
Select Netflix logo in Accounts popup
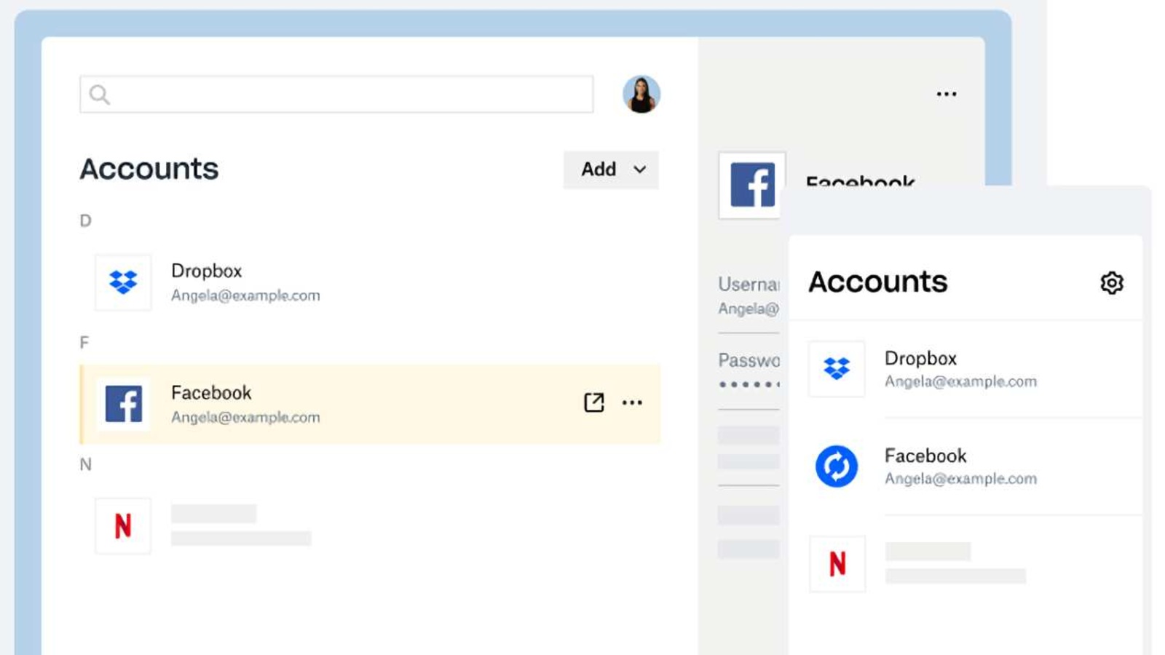[x=837, y=564]
